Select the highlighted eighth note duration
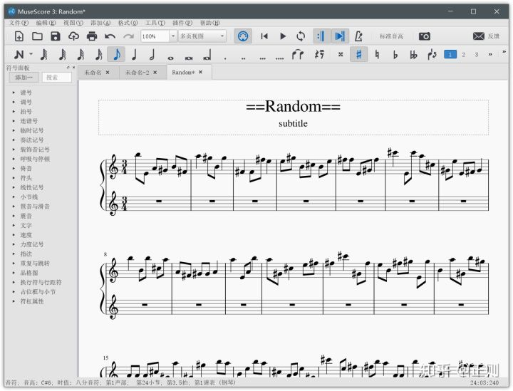 coord(116,55)
